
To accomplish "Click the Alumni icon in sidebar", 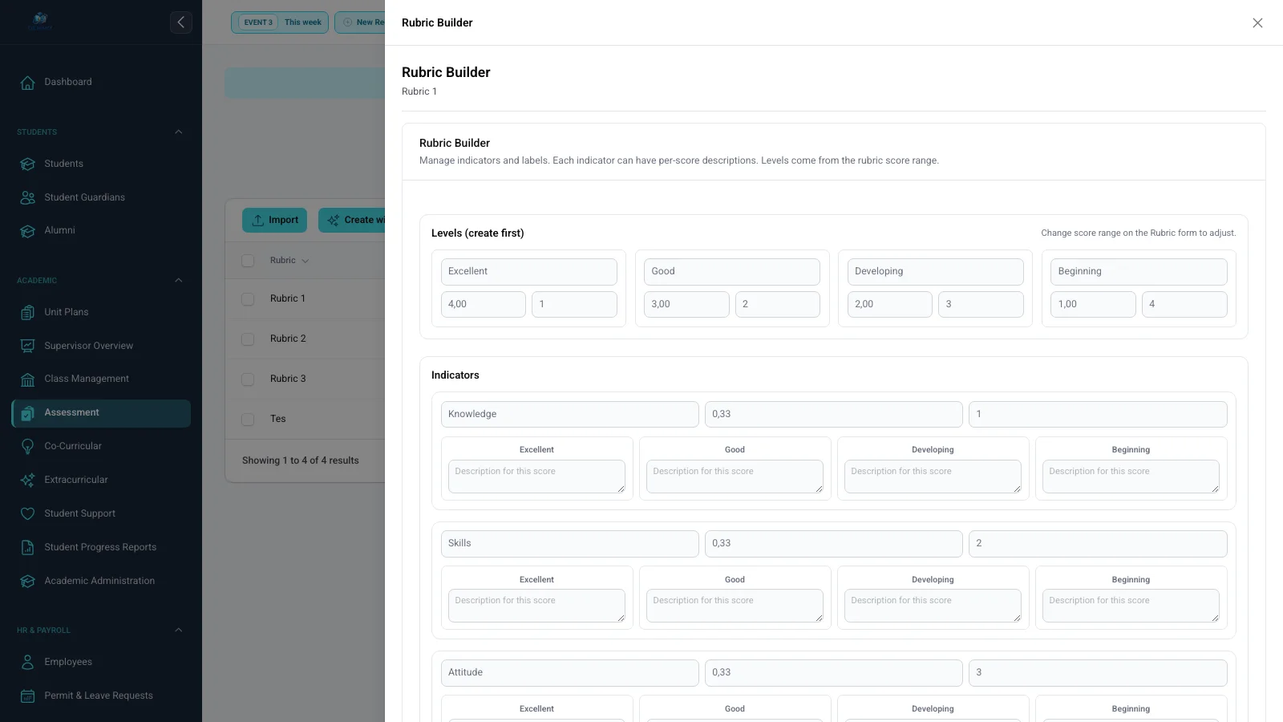I will tap(27, 231).
